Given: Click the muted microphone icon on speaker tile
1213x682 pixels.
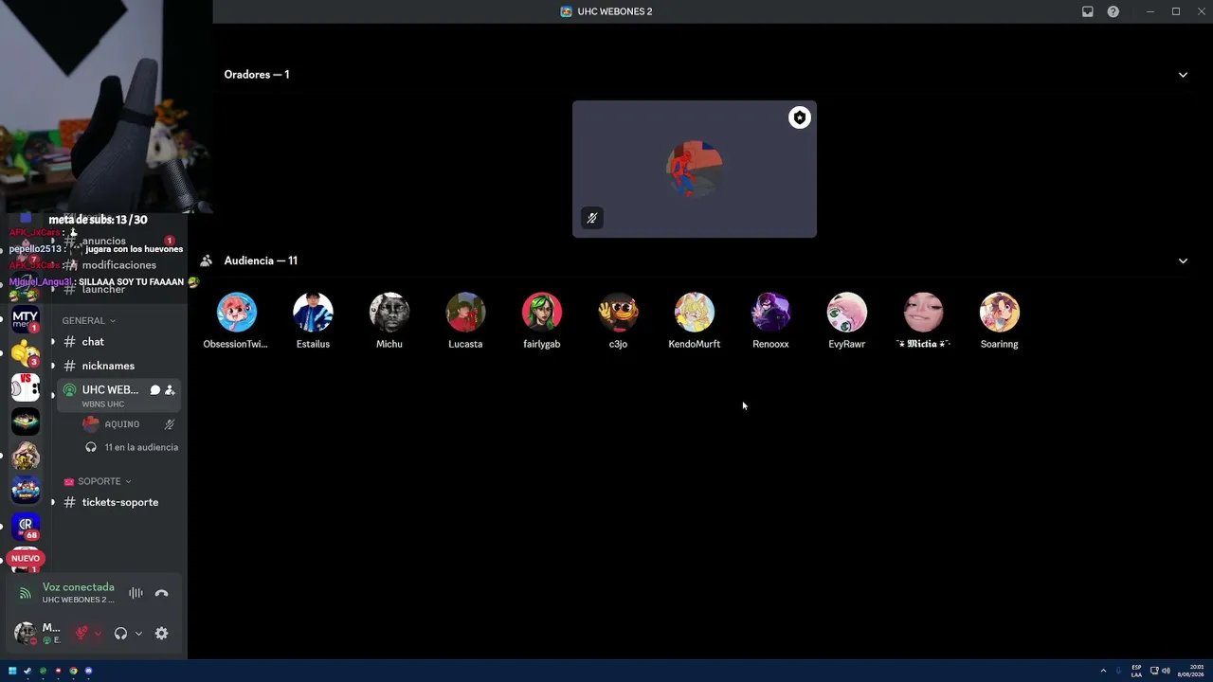Looking at the screenshot, I should [592, 218].
